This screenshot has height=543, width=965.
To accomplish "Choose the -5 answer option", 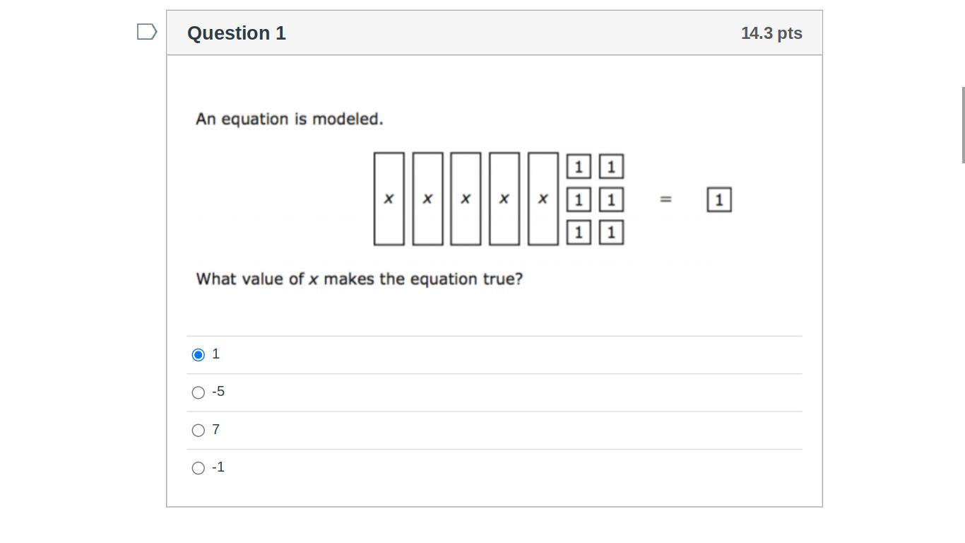I will tap(199, 392).
